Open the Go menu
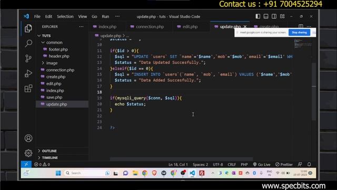 94,16
